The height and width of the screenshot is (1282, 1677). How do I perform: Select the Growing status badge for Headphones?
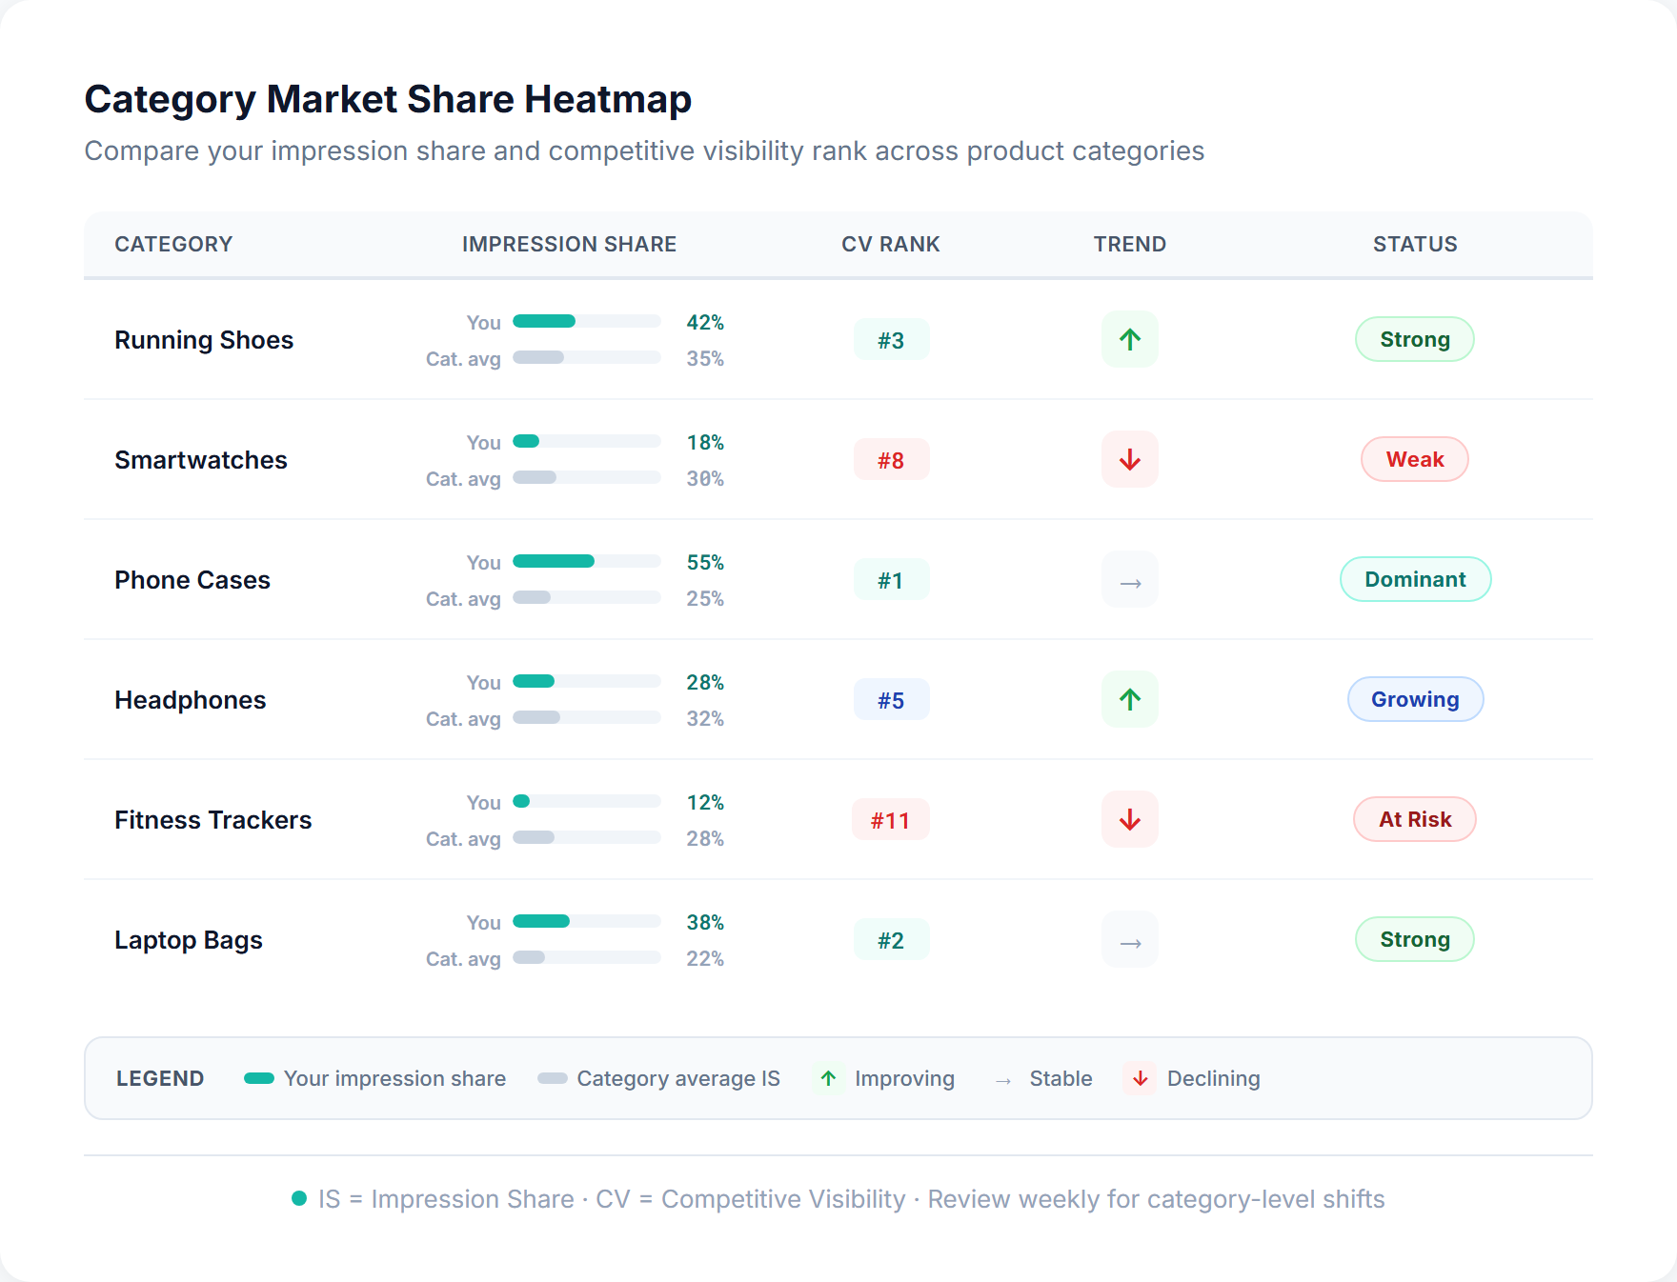[1415, 699]
